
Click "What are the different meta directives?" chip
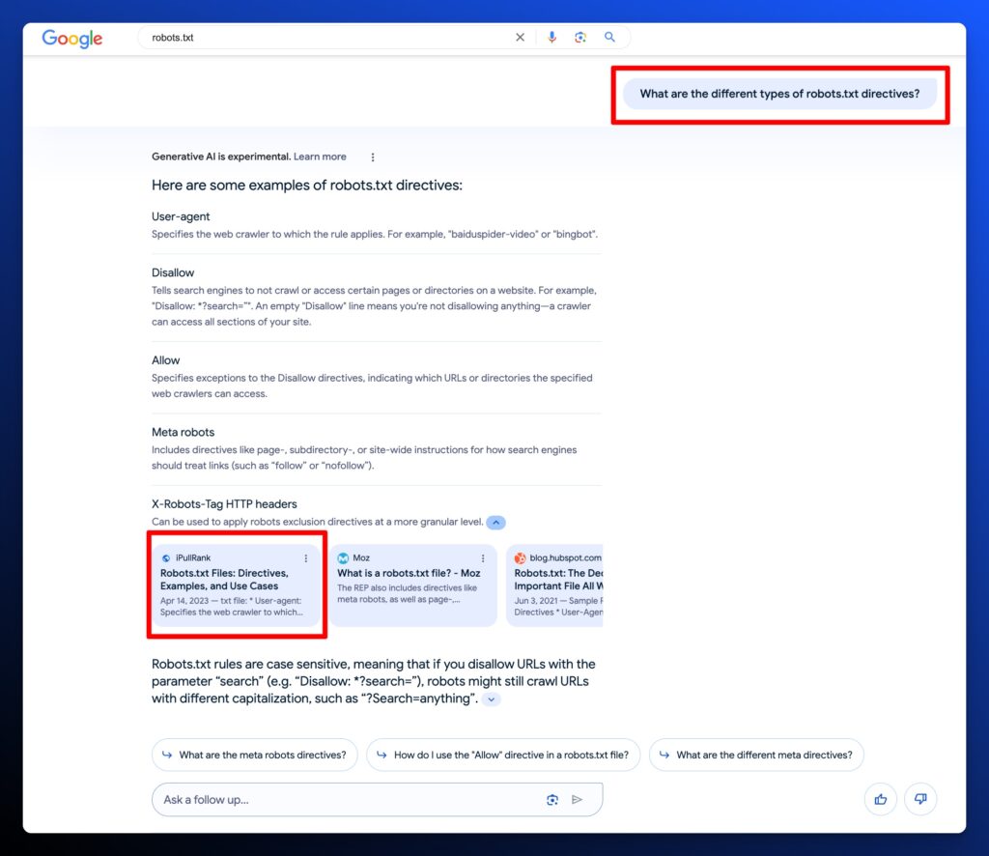[x=755, y=756]
